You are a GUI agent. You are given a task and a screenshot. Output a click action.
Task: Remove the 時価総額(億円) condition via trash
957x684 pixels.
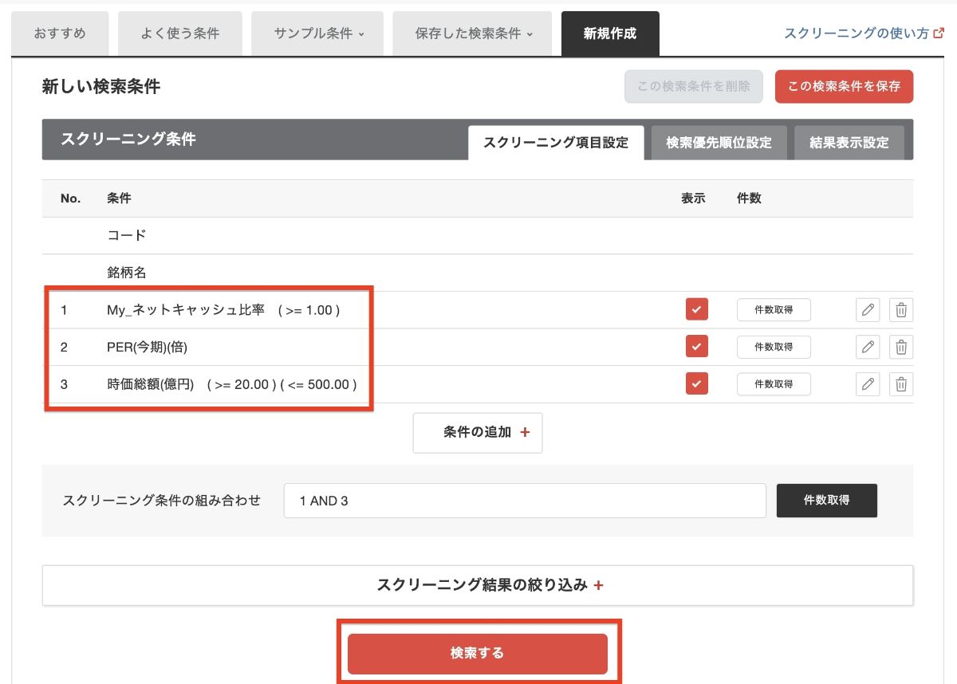(x=901, y=384)
